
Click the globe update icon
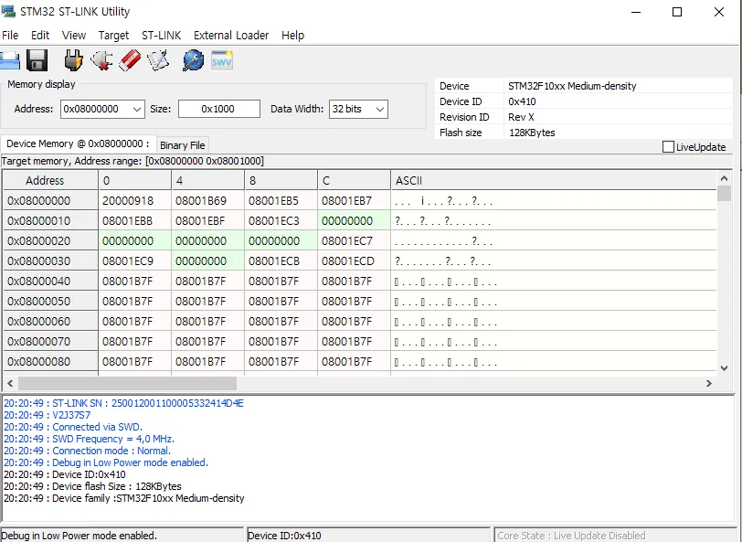tap(193, 60)
